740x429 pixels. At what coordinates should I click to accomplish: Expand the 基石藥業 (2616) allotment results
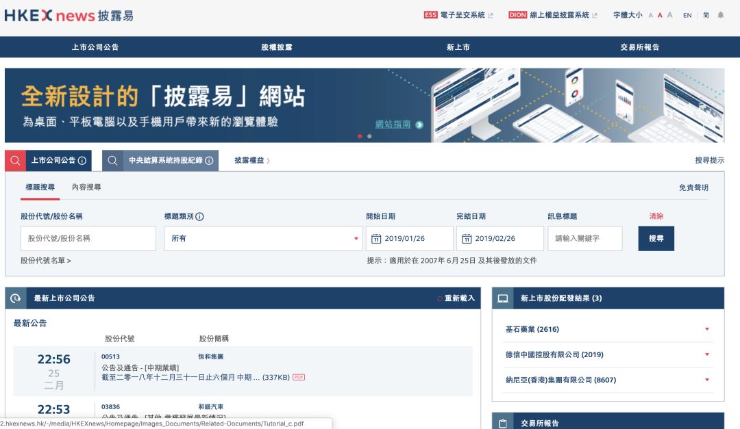coord(708,329)
